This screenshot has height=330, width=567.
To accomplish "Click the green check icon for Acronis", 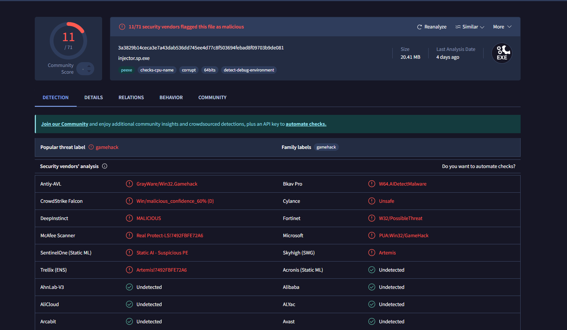I will pyautogui.click(x=372, y=270).
